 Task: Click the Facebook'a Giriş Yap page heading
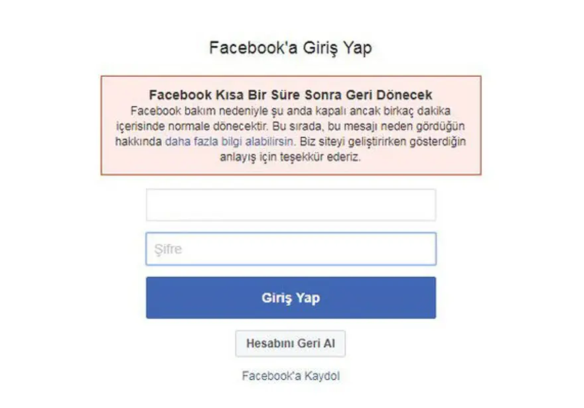291,48
